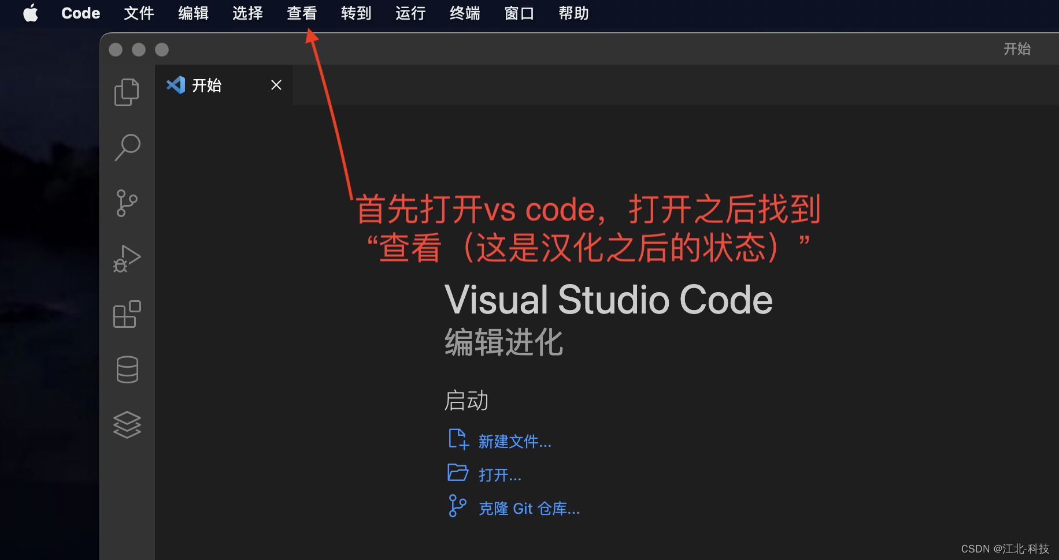Open the 帮助 menu
The height and width of the screenshot is (560, 1059).
573,13
